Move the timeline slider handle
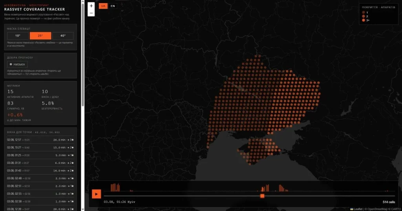The width and height of the screenshot is (402, 211). pos(262,196)
